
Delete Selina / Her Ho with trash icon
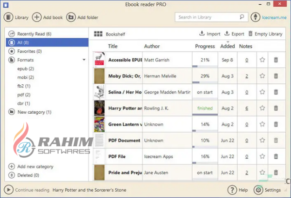(276, 92)
